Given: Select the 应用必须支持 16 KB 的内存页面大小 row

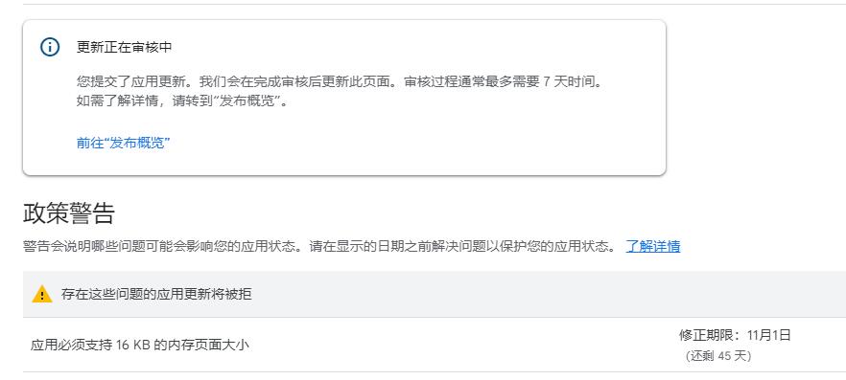Looking at the screenshot, I should tap(435, 345).
